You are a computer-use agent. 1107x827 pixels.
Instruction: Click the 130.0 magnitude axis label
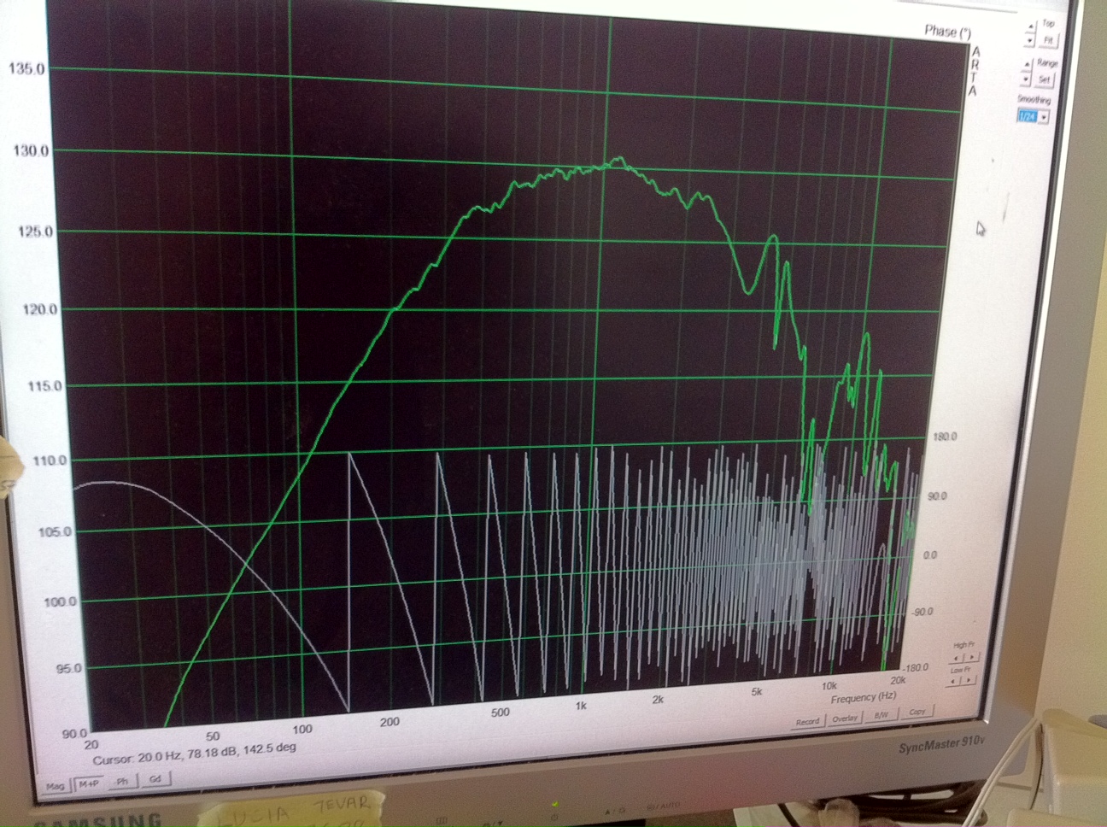31,151
